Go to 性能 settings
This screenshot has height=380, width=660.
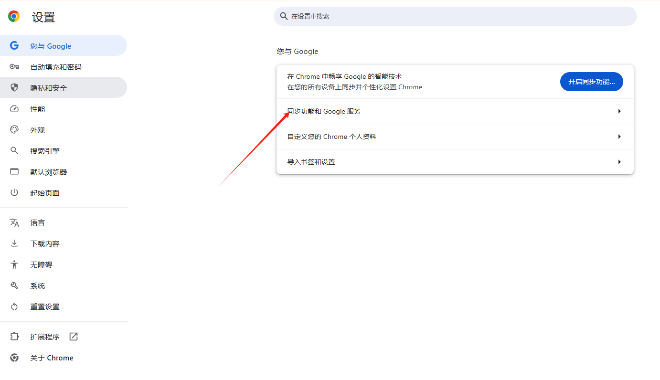pyautogui.click(x=64, y=109)
